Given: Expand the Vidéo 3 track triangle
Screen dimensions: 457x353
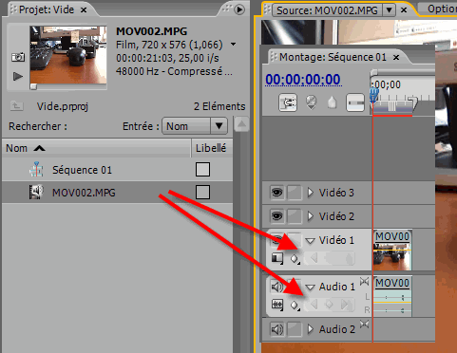Looking at the screenshot, I should [311, 193].
